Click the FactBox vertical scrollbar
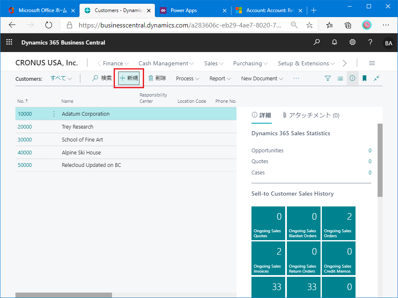398x298 pixels. (x=380, y=160)
